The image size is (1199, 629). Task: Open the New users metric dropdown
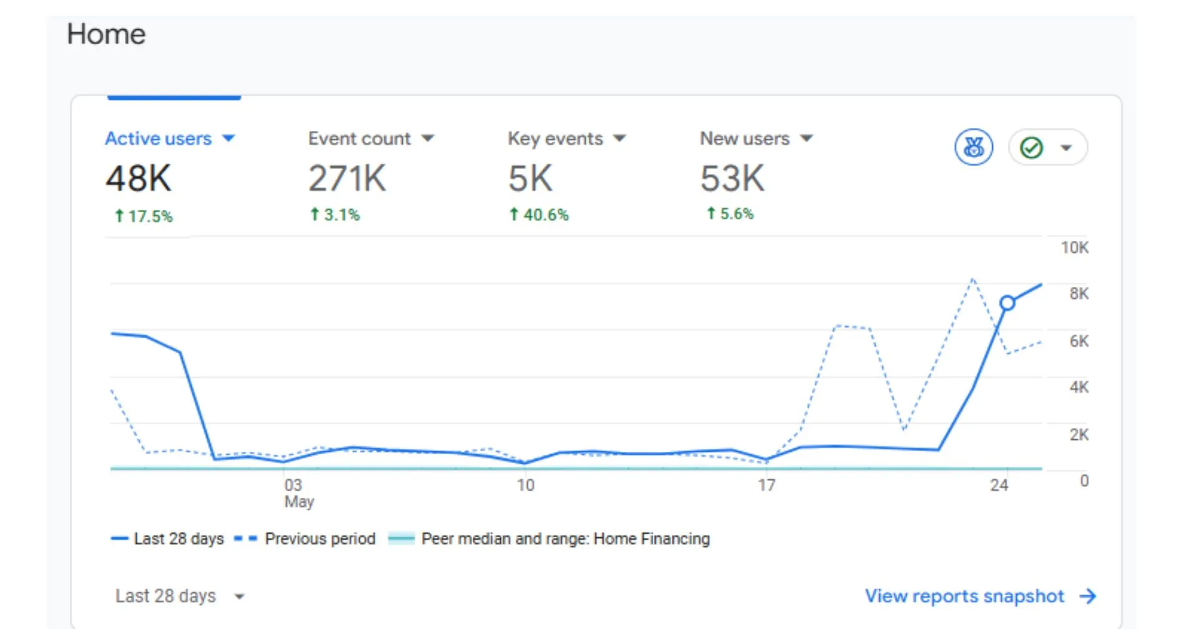click(756, 138)
